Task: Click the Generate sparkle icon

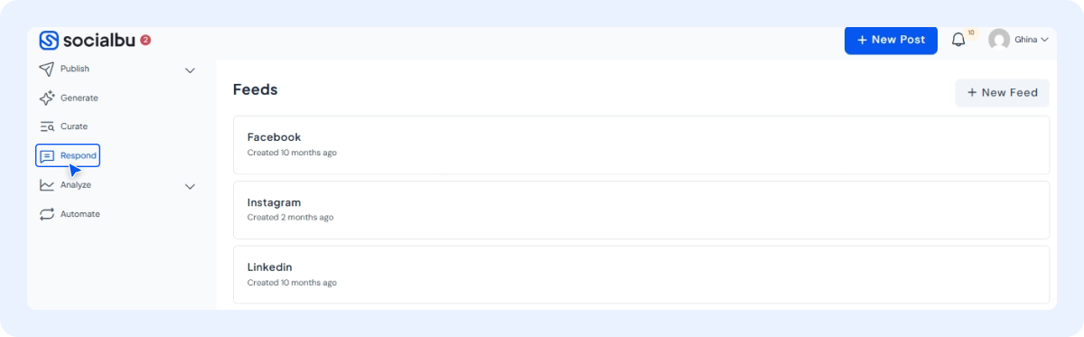Action: [x=47, y=98]
